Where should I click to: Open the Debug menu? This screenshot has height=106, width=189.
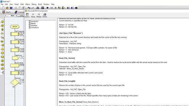click(34, 4)
